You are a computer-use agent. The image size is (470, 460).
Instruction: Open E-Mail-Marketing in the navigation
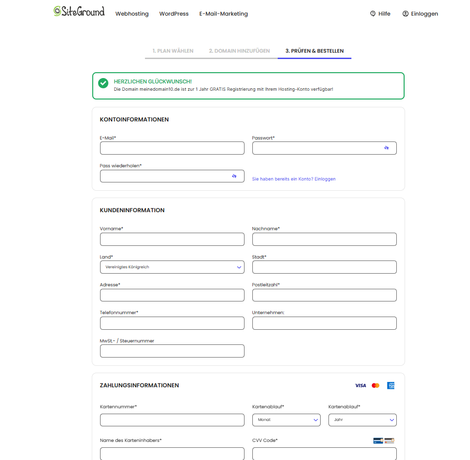tap(224, 14)
